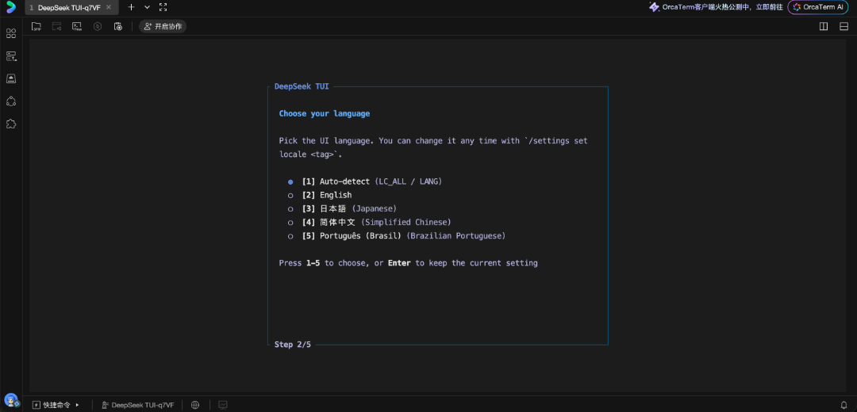Viewport: 857px width, 412px height.
Task: Open the terminal command tool icon
Action: [x=77, y=26]
